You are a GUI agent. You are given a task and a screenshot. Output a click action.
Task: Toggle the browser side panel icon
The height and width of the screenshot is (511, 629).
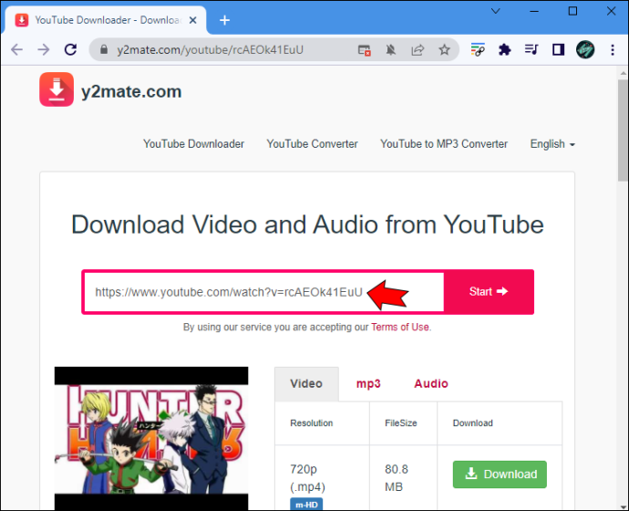coord(558,50)
